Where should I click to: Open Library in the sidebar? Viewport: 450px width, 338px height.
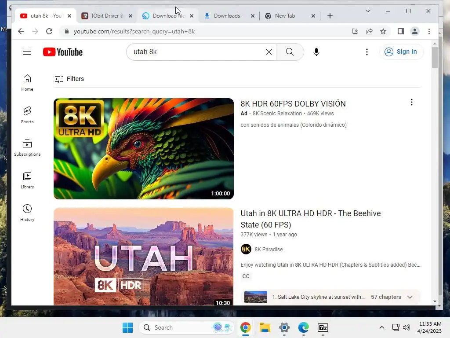[x=27, y=180]
